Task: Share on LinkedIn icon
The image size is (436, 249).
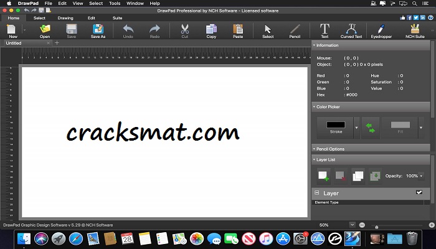Action: pyautogui.click(x=423, y=17)
